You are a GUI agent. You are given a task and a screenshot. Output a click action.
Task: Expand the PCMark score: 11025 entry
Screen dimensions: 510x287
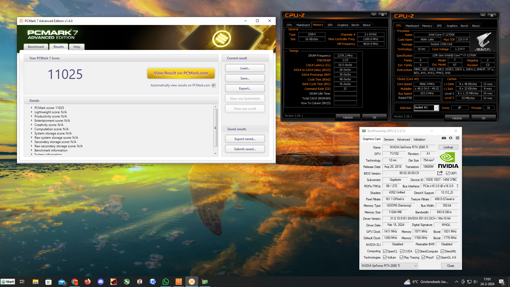tap(31, 108)
